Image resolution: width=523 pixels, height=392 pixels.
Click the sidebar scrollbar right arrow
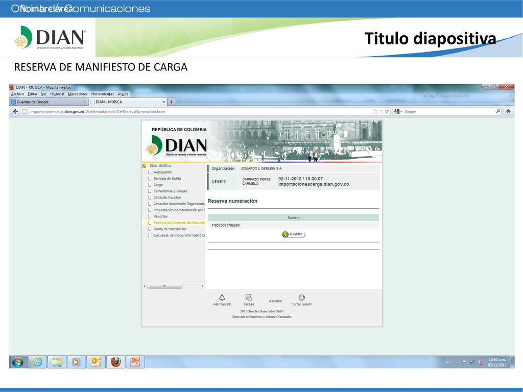(202, 286)
